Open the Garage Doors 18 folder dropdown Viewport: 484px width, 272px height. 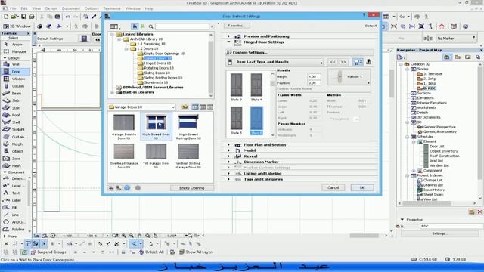[142, 107]
